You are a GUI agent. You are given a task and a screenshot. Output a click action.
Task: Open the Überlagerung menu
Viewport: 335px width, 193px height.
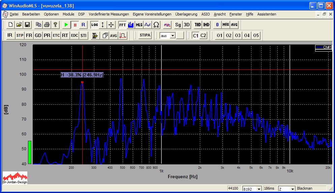(x=186, y=14)
